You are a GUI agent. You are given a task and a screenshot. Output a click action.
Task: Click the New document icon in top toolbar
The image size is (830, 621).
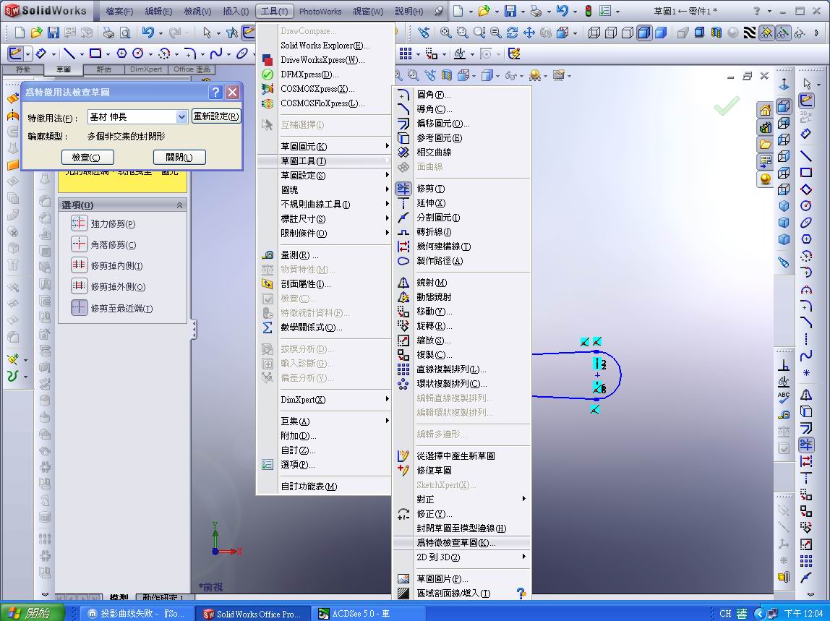tap(458, 11)
